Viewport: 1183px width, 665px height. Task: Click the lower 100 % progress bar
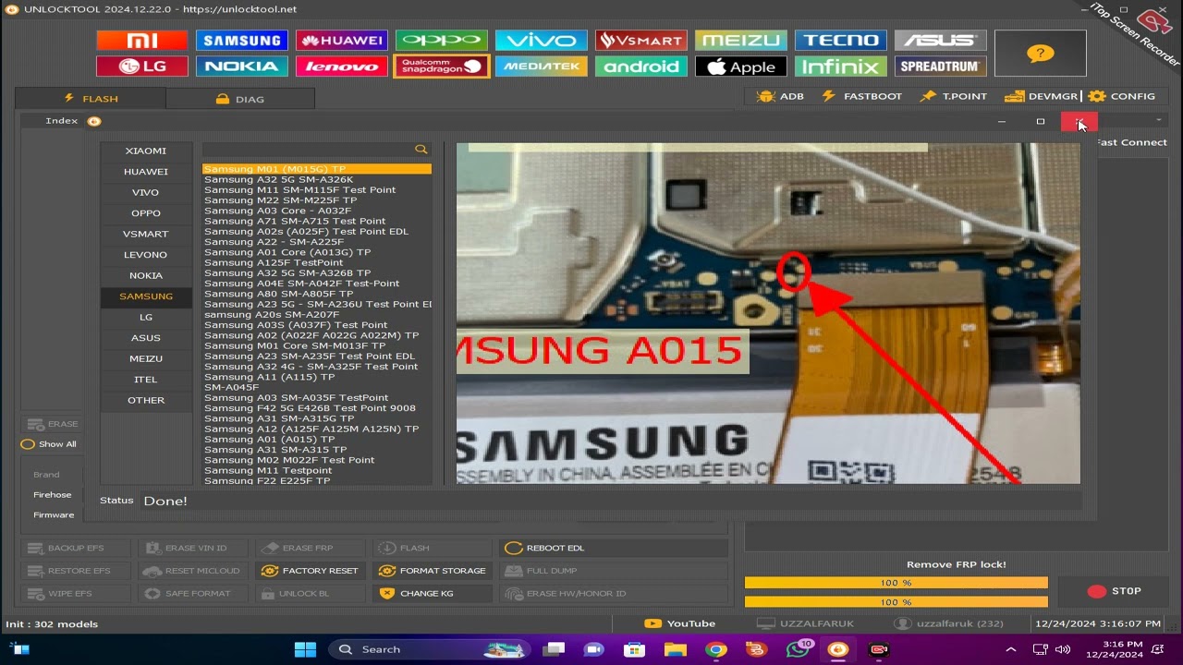coord(896,602)
